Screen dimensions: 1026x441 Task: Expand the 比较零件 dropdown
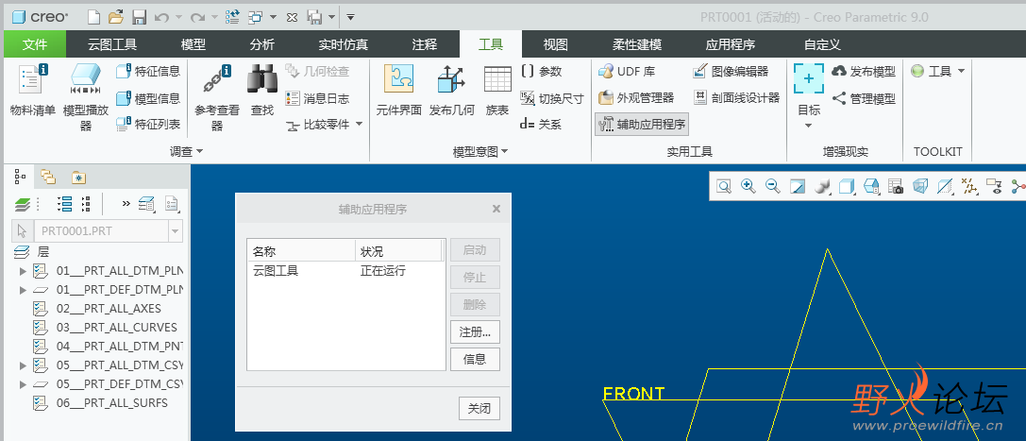(x=360, y=124)
